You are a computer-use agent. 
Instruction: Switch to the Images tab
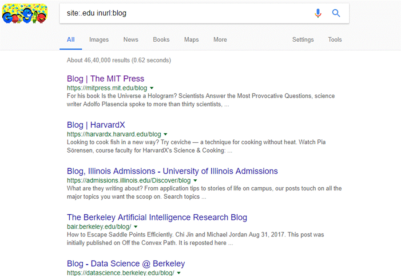coord(99,39)
